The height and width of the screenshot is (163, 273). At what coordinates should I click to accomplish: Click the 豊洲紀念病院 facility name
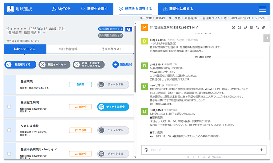pos(30,102)
